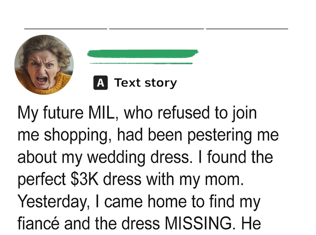The width and height of the screenshot is (316, 235).
Task: Jump to the first story progress segment
Action: pyautogui.click(x=65, y=29)
